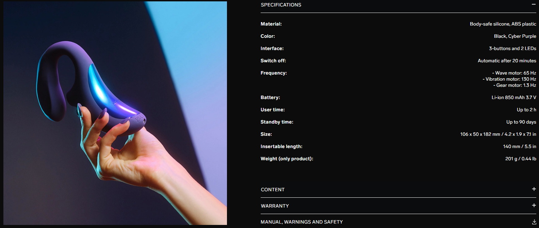Open the CONTENT accordion label

tap(273, 190)
